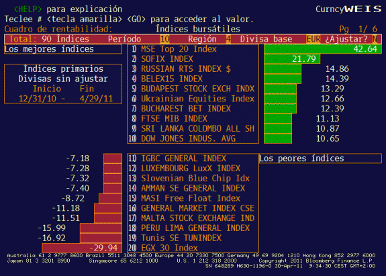Select IGBC GENERAL INDEX entry
Viewport: 386px width, 276px height.
click(x=193, y=158)
